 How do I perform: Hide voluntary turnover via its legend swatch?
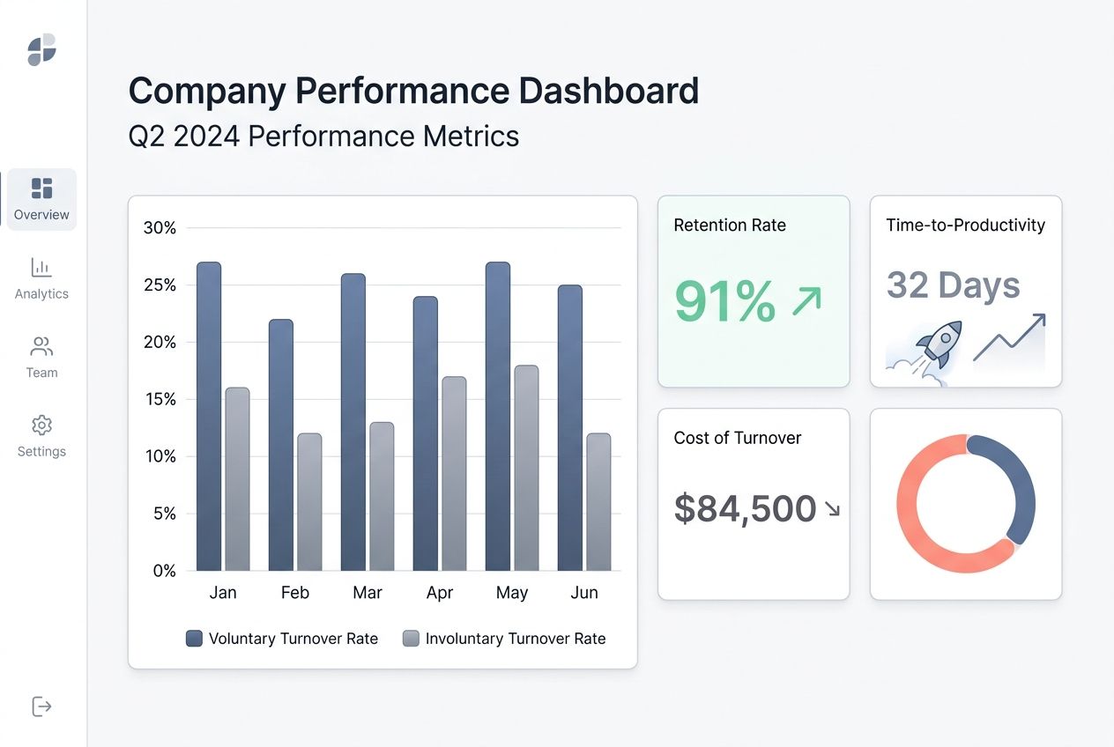point(193,638)
